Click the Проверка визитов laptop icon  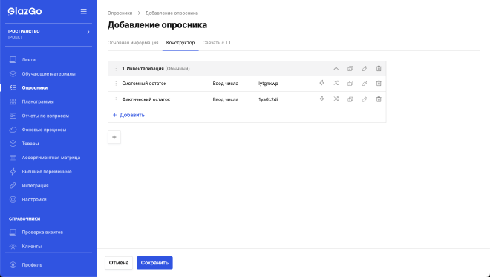click(13, 232)
